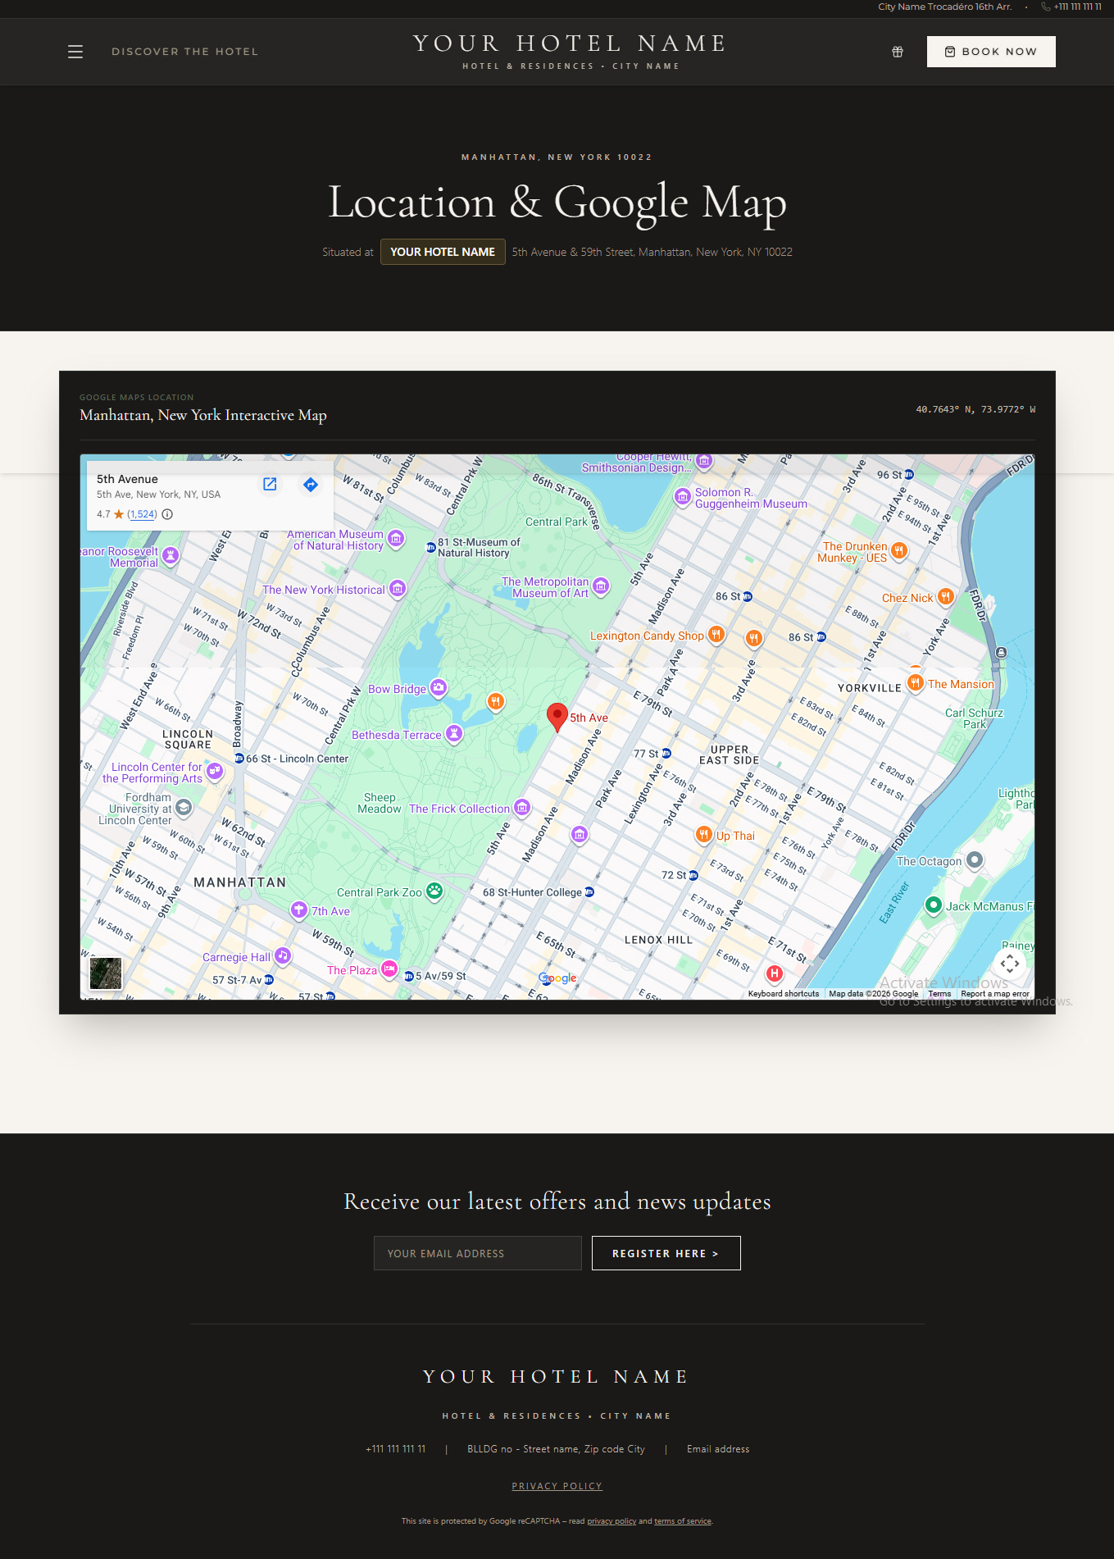Click the Register Here button

(666, 1253)
